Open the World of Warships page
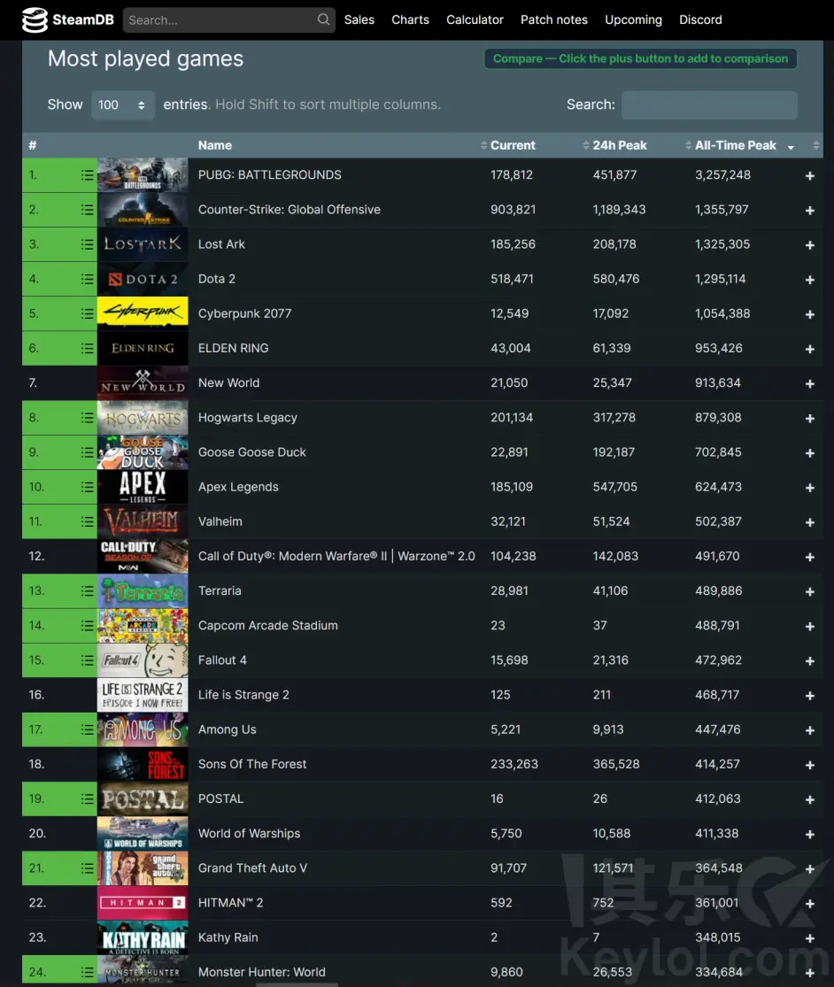The width and height of the screenshot is (834, 987). click(x=250, y=833)
